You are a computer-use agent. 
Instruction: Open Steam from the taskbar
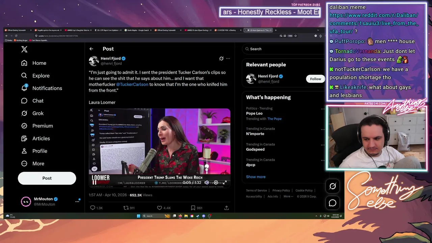coord(198,216)
